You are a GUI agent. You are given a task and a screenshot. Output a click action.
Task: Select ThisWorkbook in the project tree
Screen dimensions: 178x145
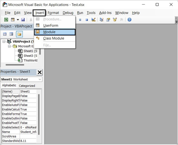(x=31, y=60)
